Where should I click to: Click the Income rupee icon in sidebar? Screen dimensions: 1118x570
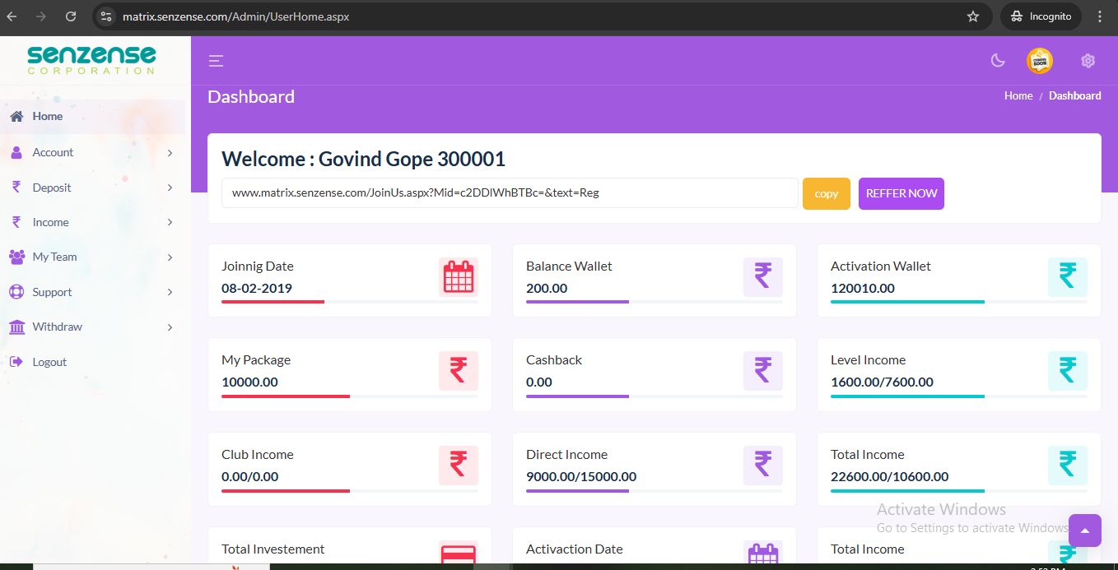(16, 222)
